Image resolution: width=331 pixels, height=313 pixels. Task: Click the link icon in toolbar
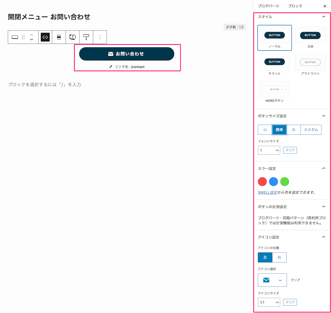pyautogui.click(x=45, y=37)
